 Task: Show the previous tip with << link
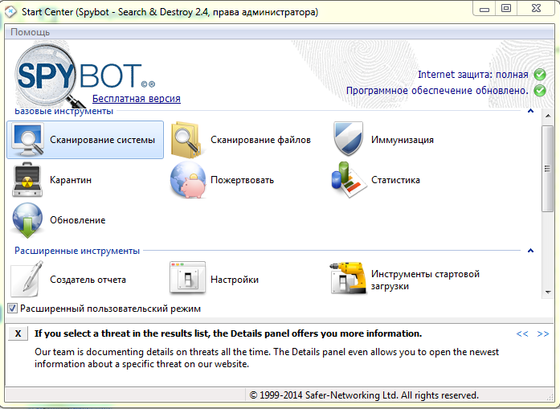tap(522, 333)
